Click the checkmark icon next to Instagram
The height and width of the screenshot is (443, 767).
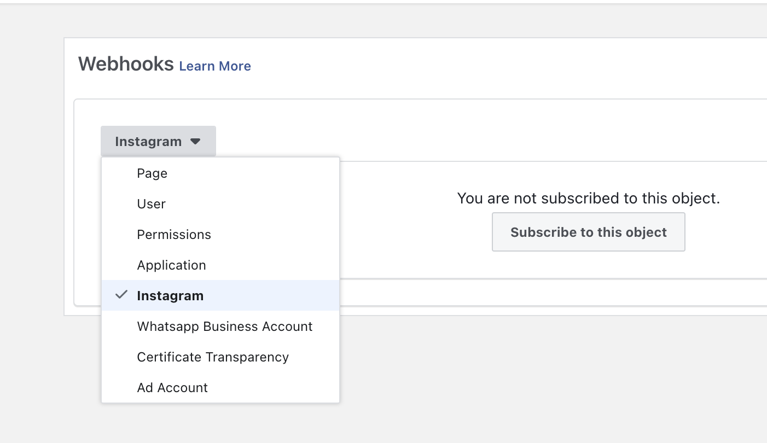pos(121,295)
